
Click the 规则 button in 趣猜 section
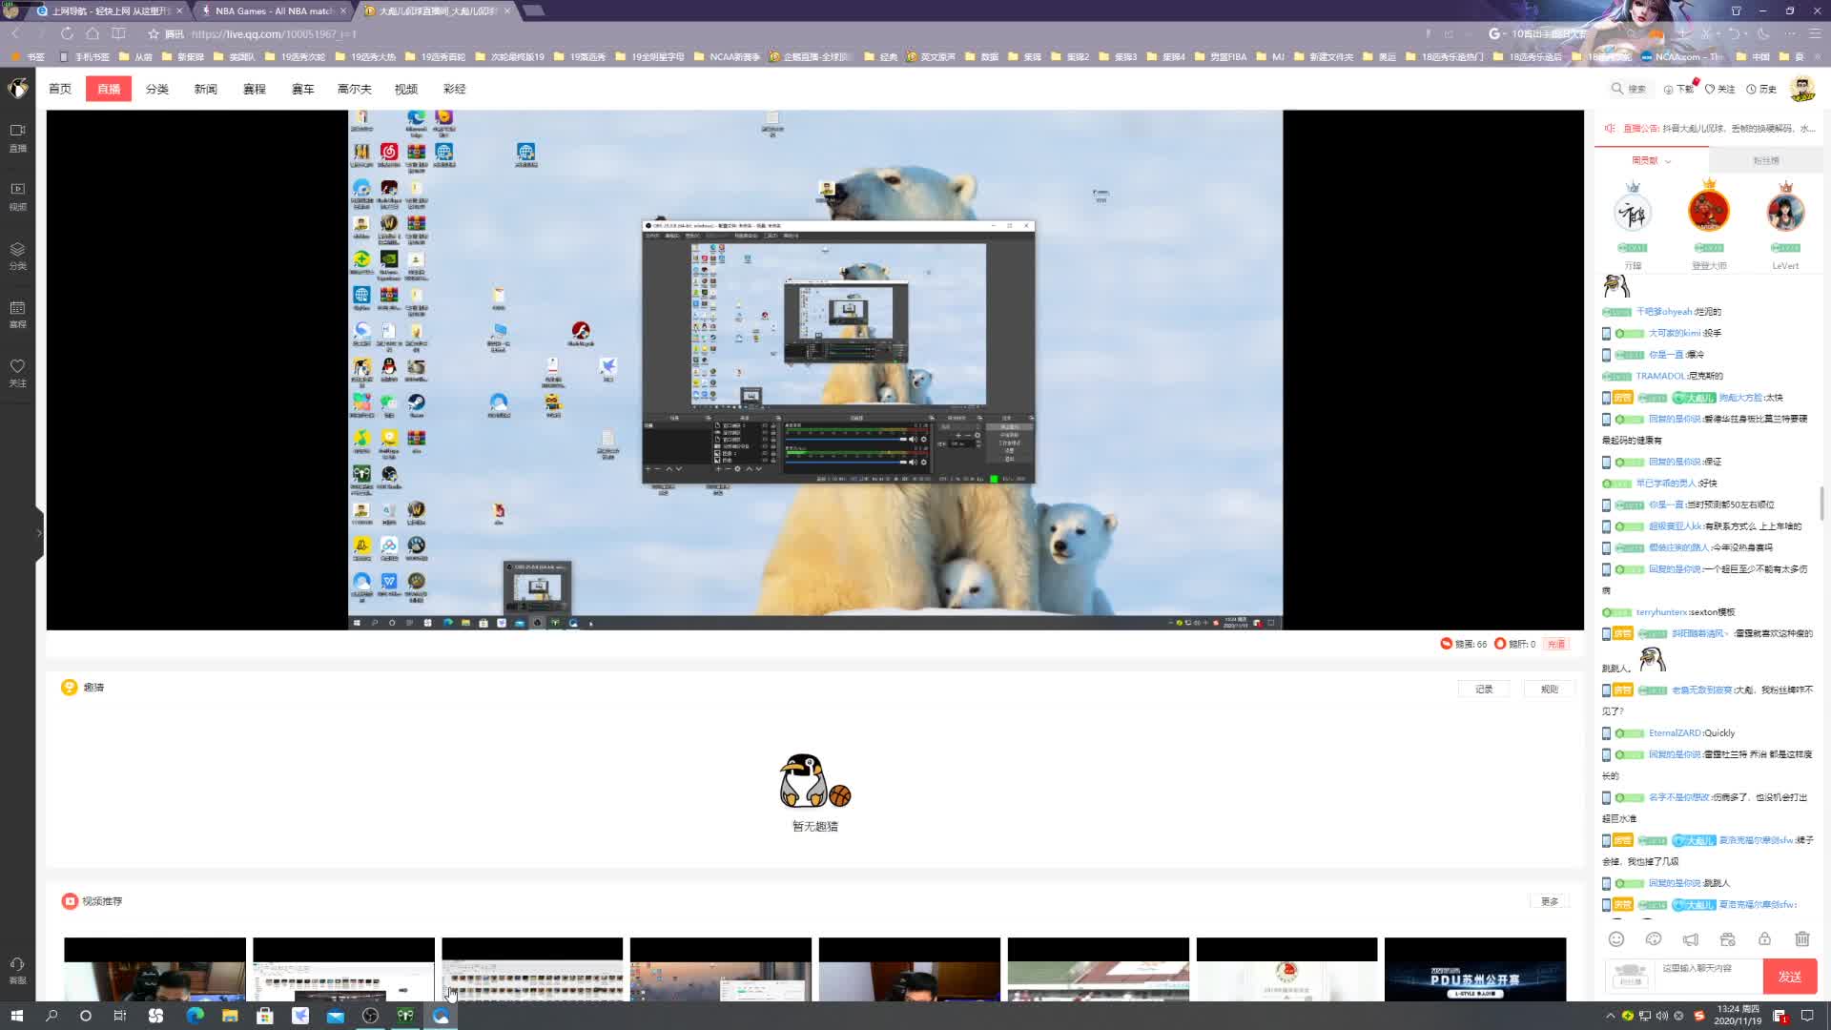click(1549, 689)
